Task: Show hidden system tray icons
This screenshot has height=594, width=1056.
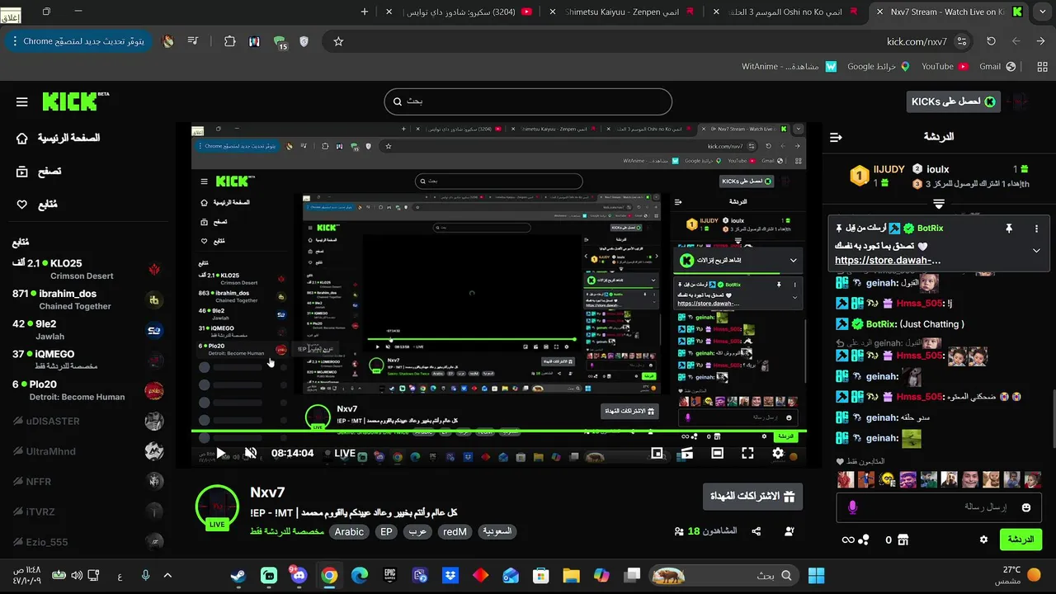Action: pos(167,575)
